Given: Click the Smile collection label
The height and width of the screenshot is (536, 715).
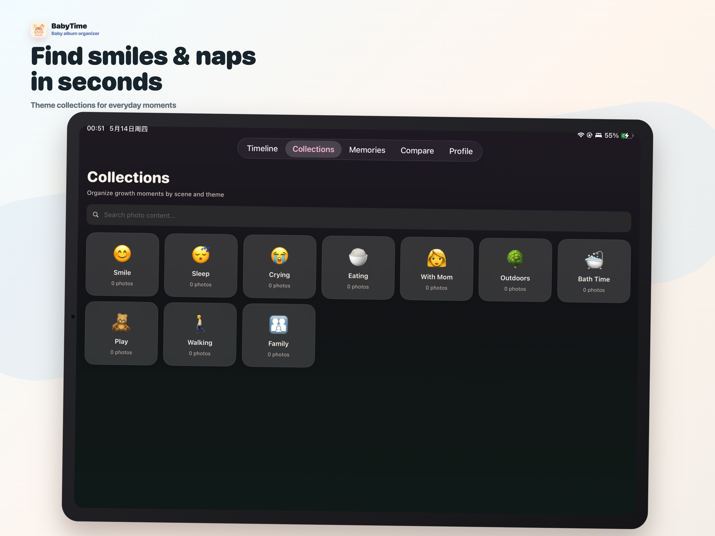Looking at the screenshot, I should click(x=122, y=272).
